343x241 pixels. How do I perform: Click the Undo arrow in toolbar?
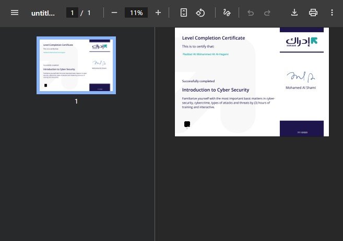click(x=251, y=12)
